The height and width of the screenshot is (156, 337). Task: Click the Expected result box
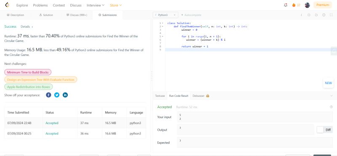click(x=255, y=143)
